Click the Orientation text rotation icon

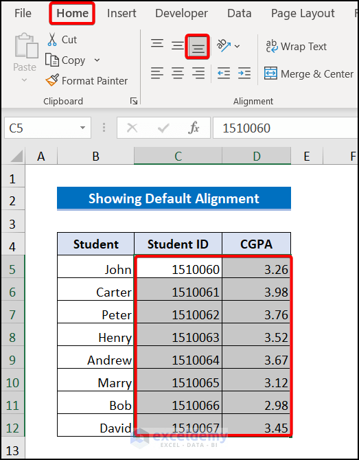[224, 46]
